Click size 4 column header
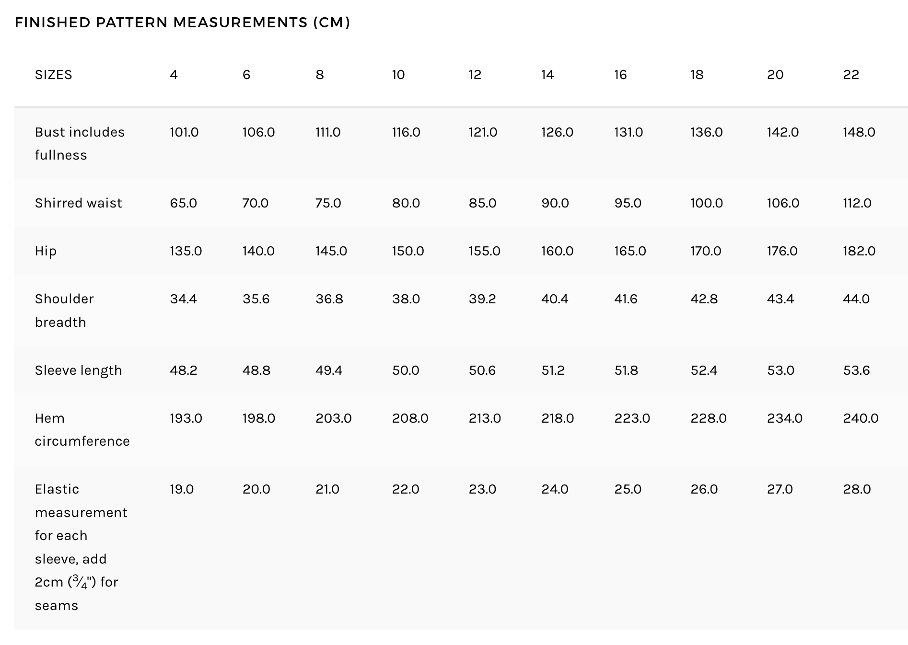The width and height of the screenshot is (908, 645). click(174, 75)
